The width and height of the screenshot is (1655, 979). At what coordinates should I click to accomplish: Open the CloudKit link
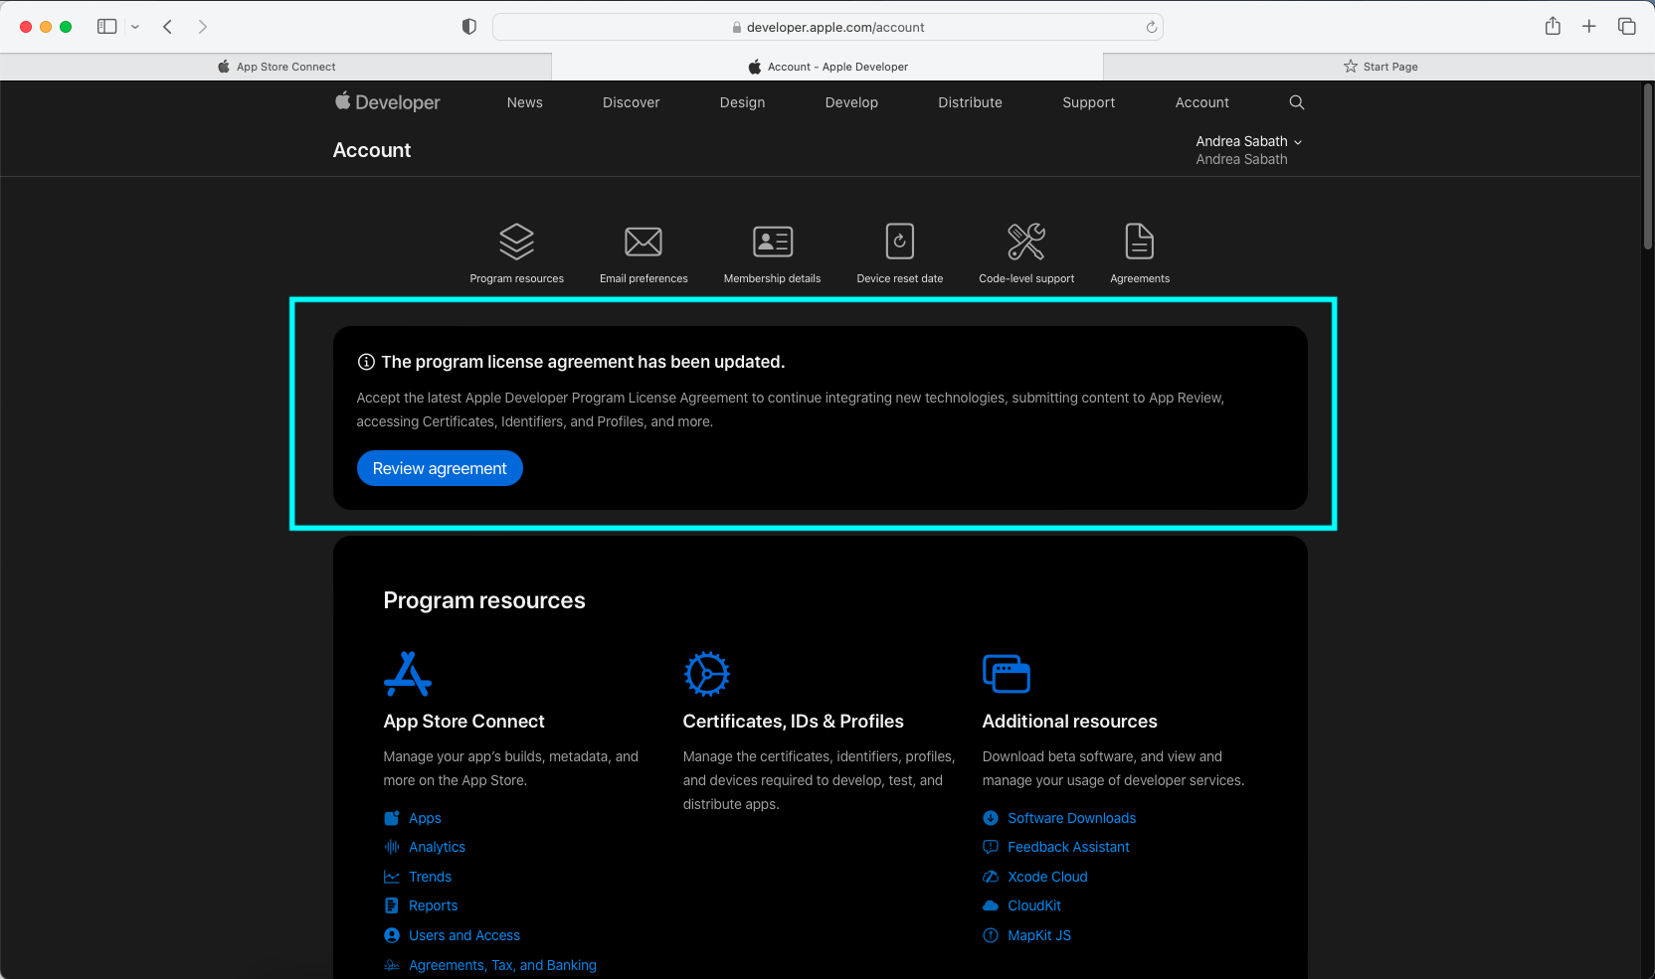click(x=1033, y=905)
